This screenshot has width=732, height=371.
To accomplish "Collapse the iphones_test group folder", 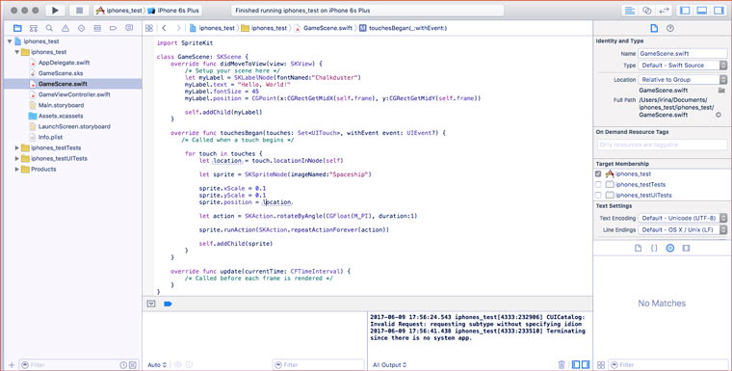I will pos(16,52).
